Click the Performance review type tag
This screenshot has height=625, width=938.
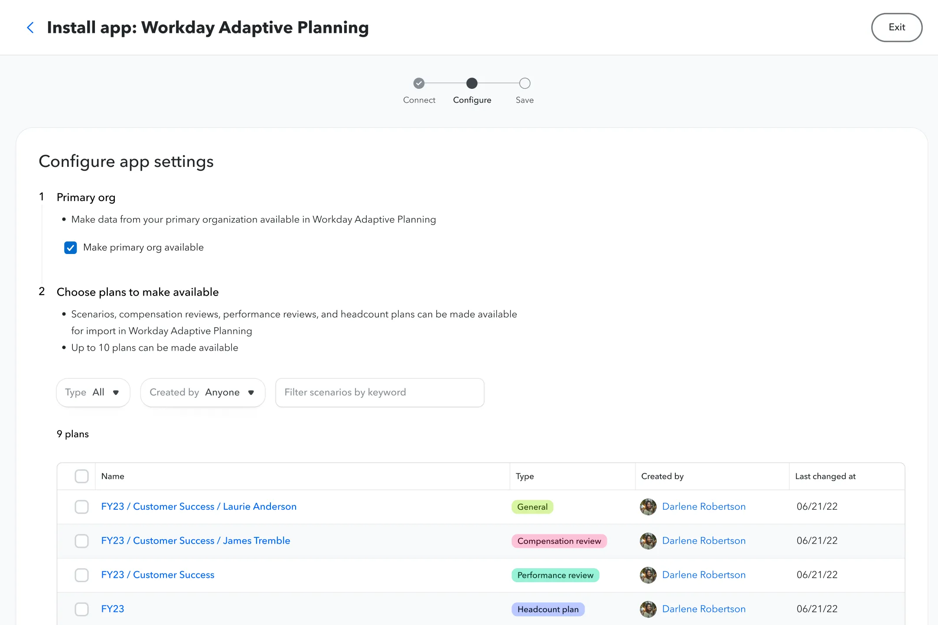point(555,575)
